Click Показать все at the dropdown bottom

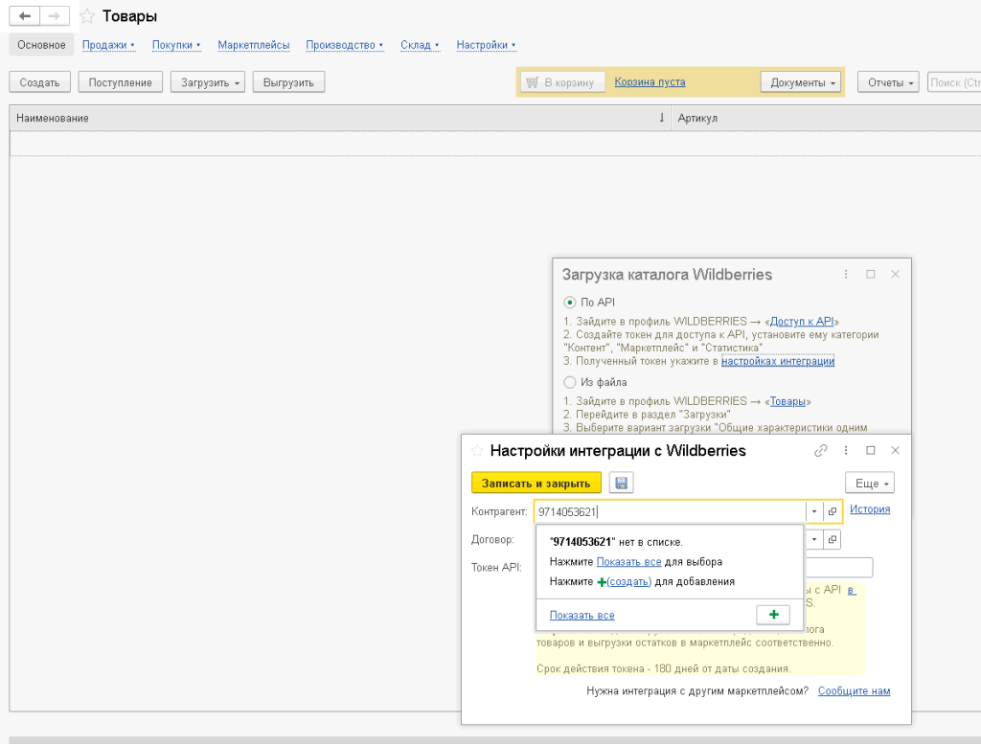pyautogui.click(x=582, y=615)
